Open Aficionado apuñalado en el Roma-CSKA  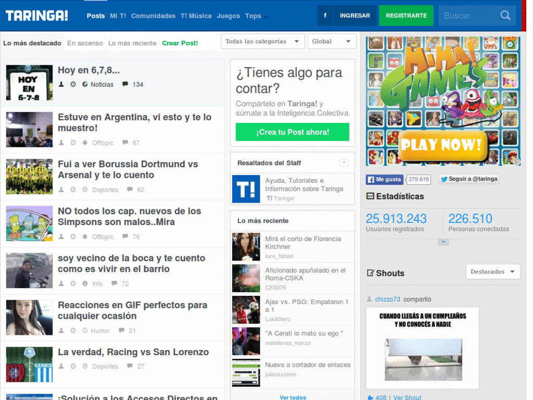[305, 274]
